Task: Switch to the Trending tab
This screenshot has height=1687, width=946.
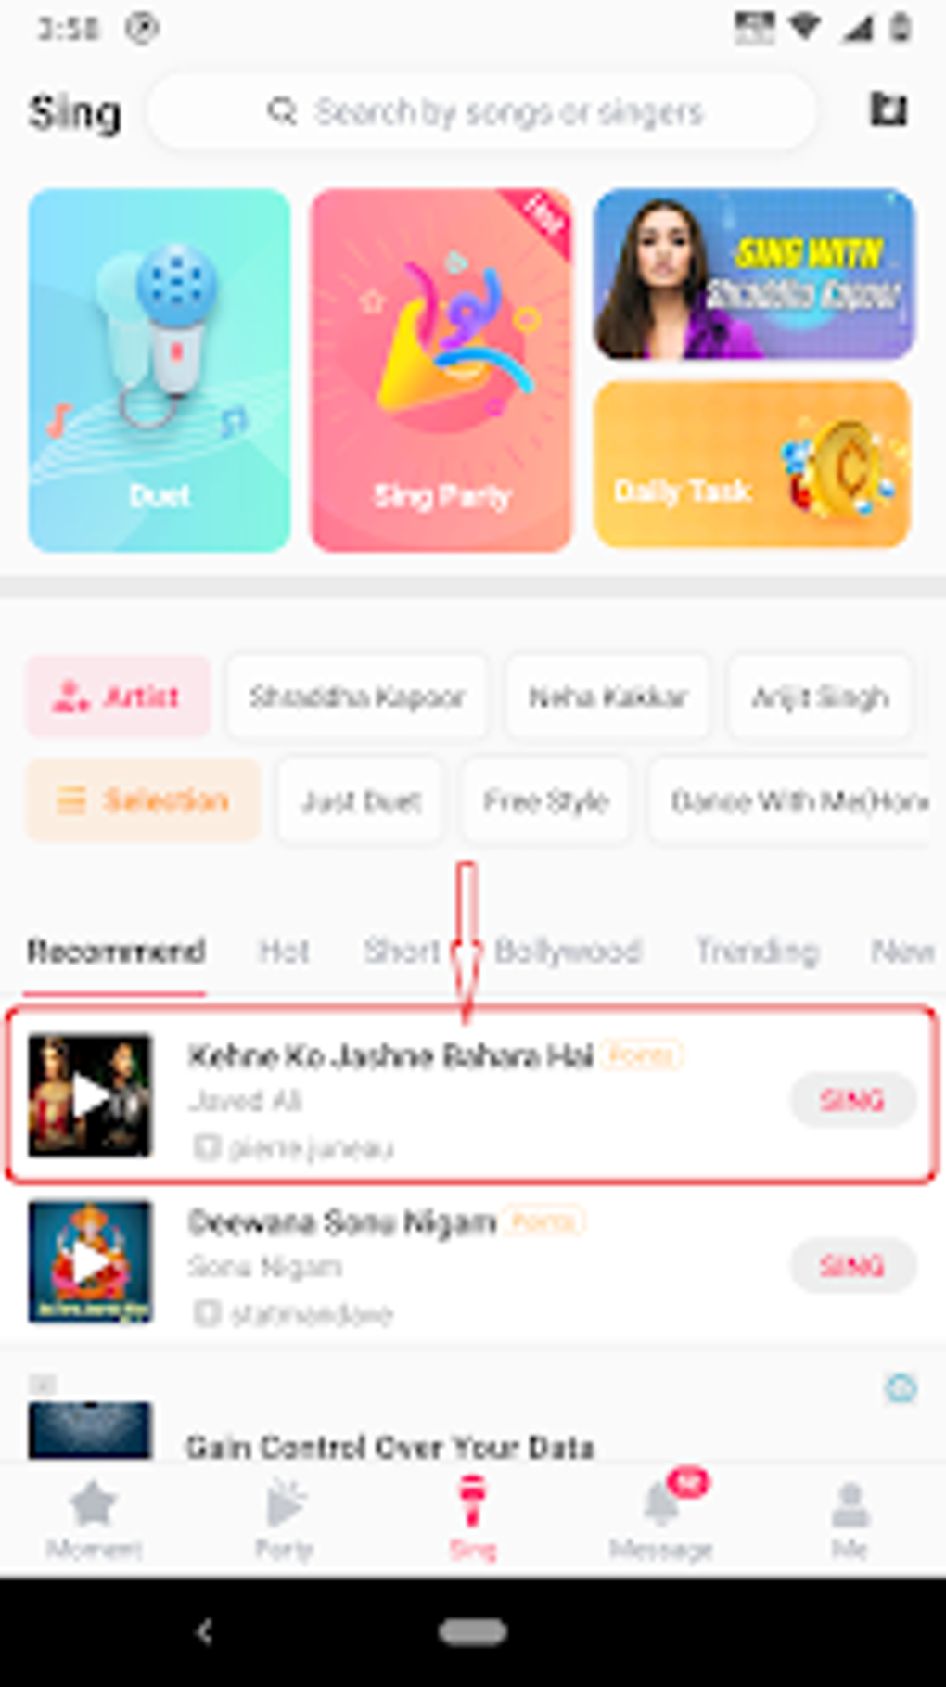Action: (x=757, y=951)
